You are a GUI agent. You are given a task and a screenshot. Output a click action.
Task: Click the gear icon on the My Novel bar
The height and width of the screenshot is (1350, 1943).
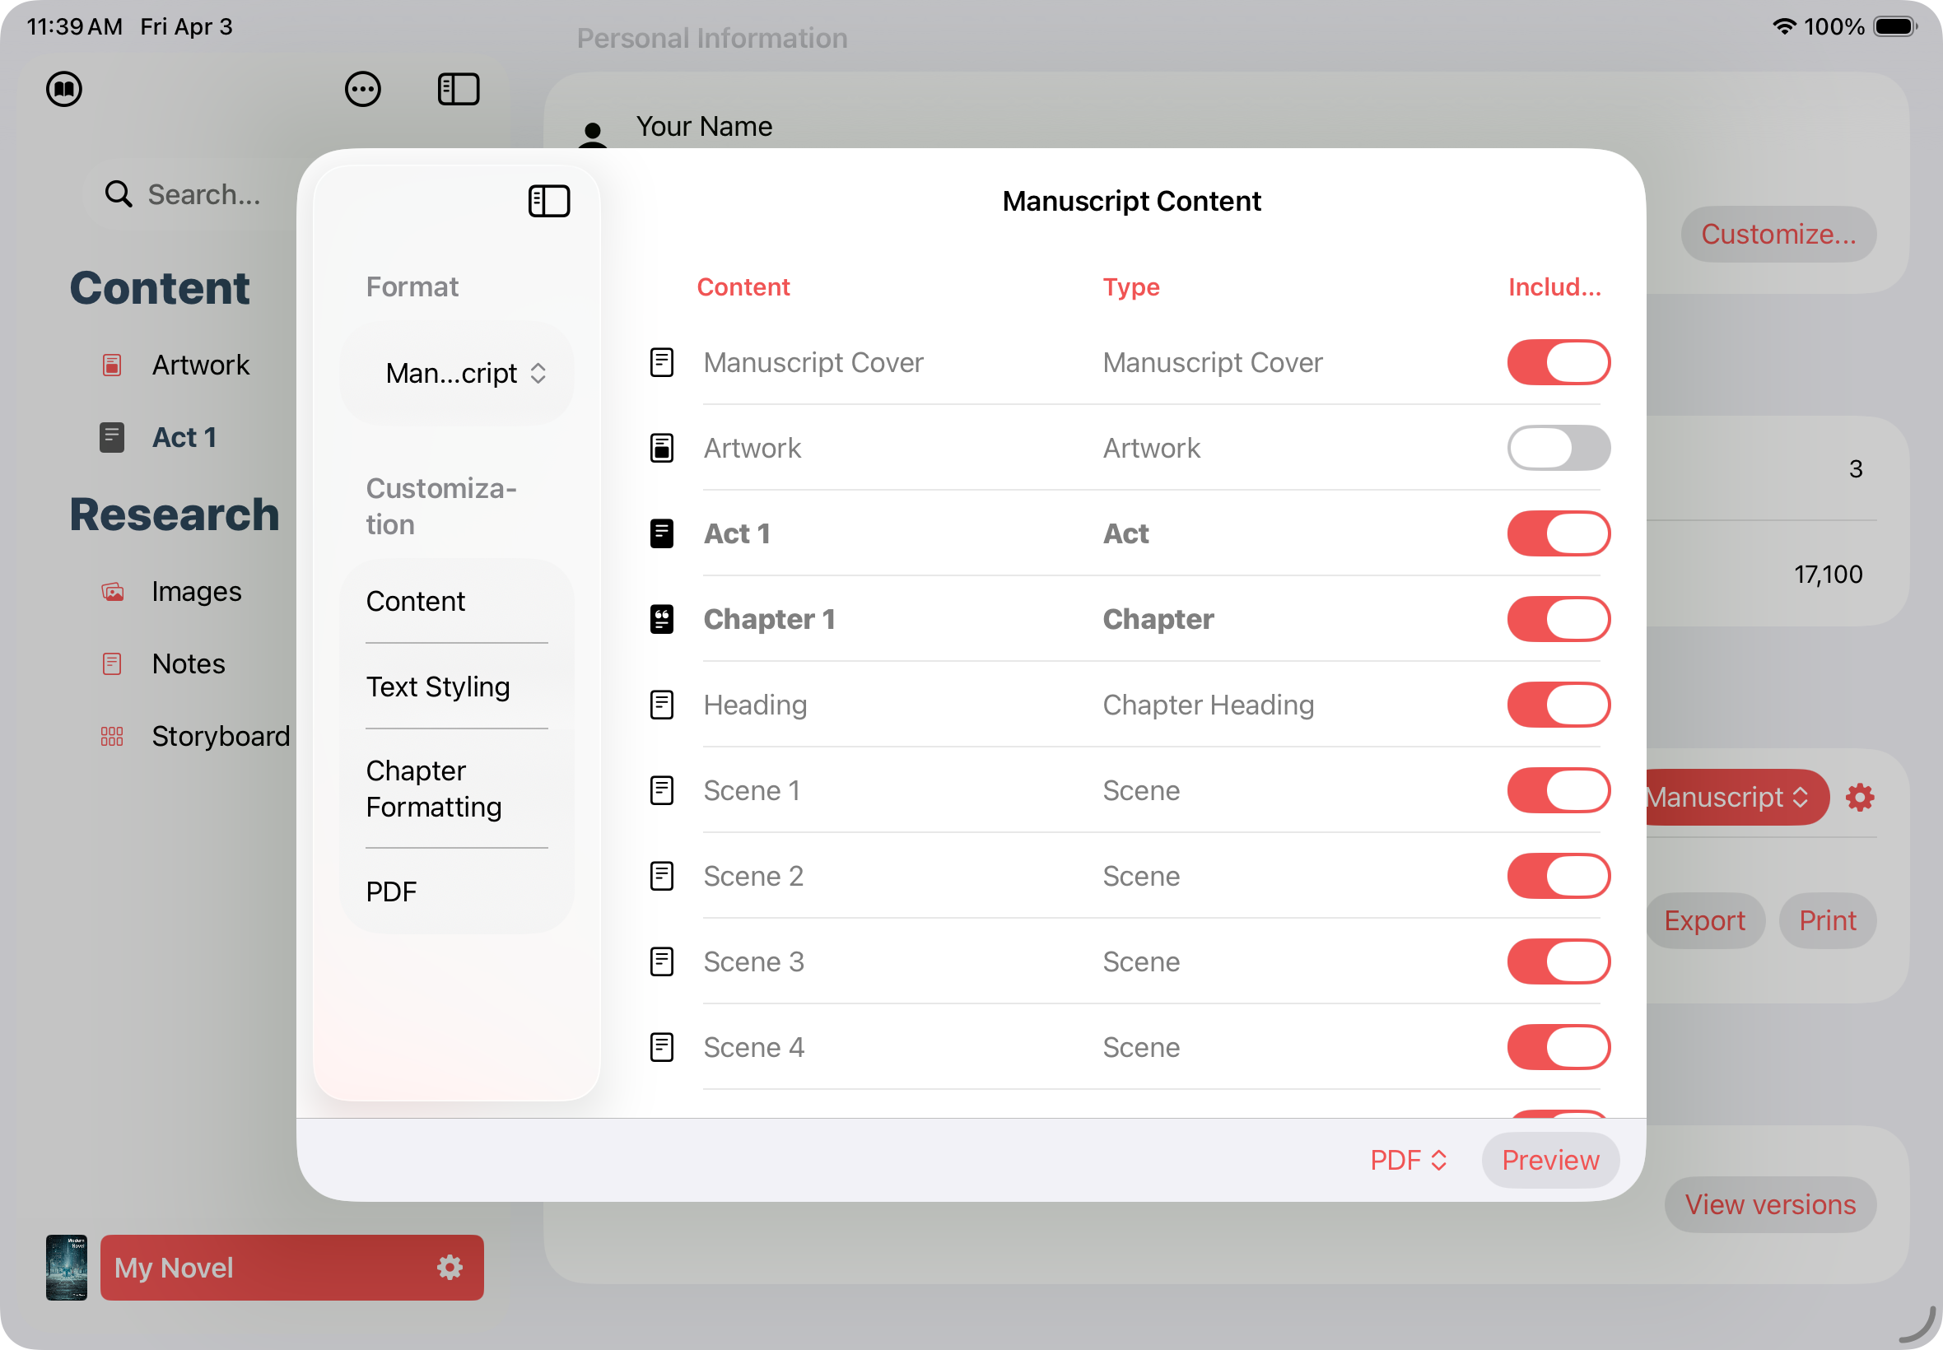click(450, 1267)
